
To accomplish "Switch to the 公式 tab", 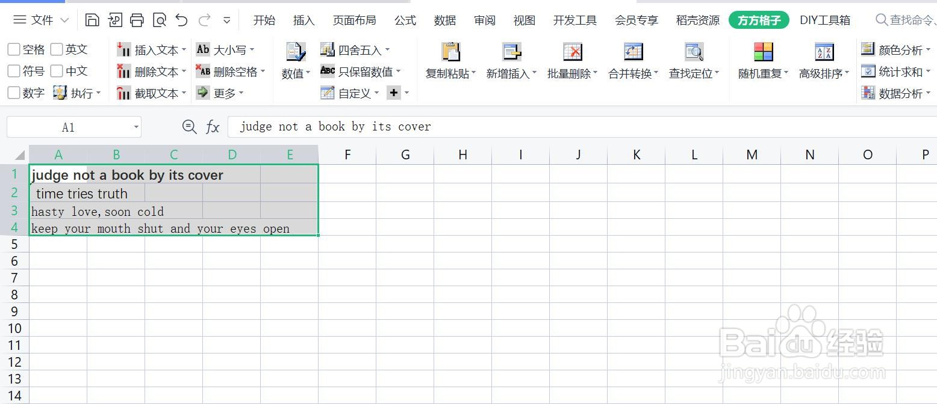I will [405, 20].
